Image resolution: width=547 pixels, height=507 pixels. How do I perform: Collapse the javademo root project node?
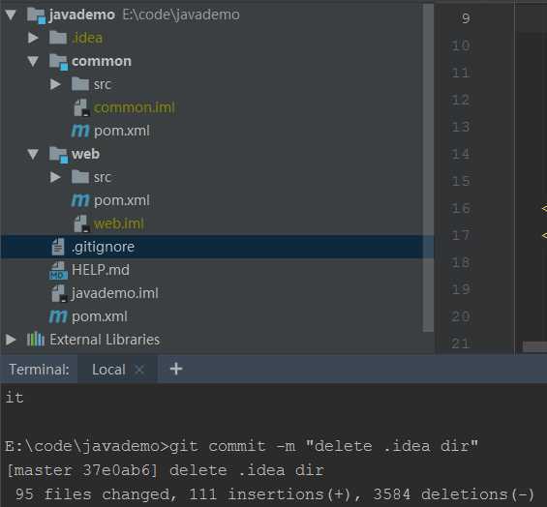pyautogui.click(x=11, y=15)
